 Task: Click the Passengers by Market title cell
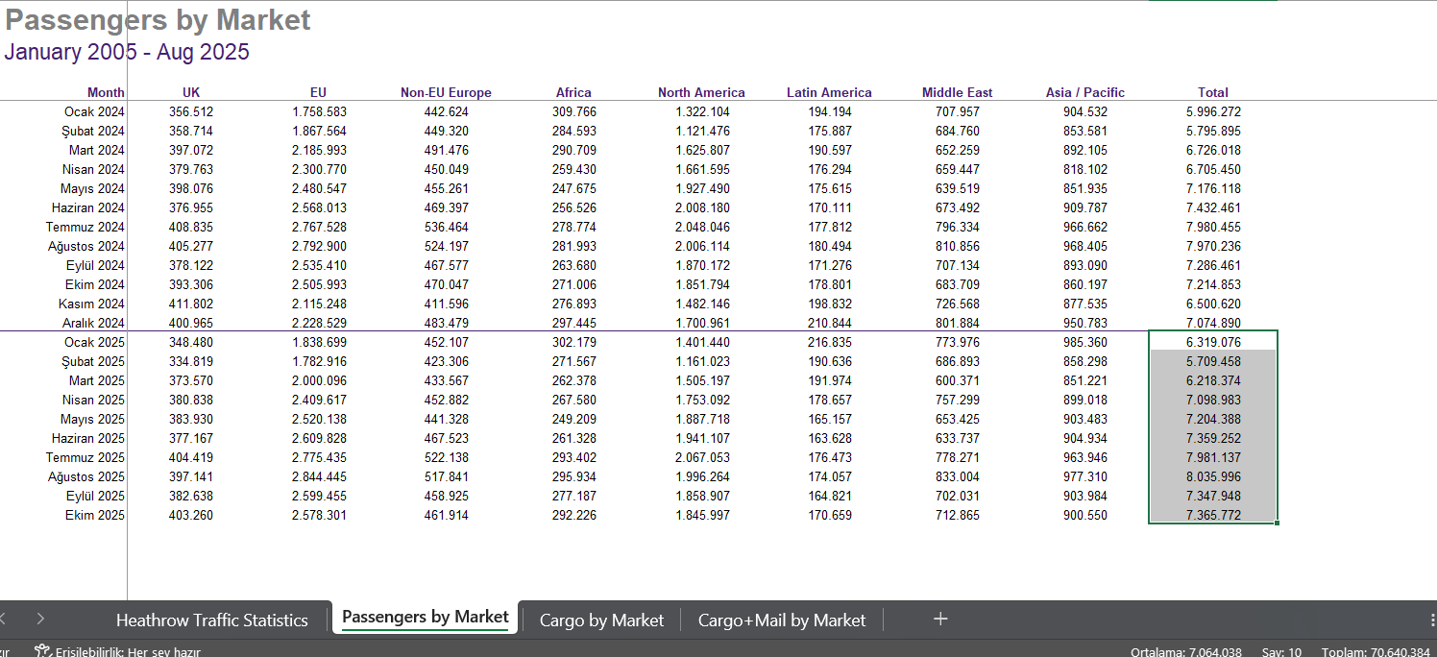(x=158, y=20)
